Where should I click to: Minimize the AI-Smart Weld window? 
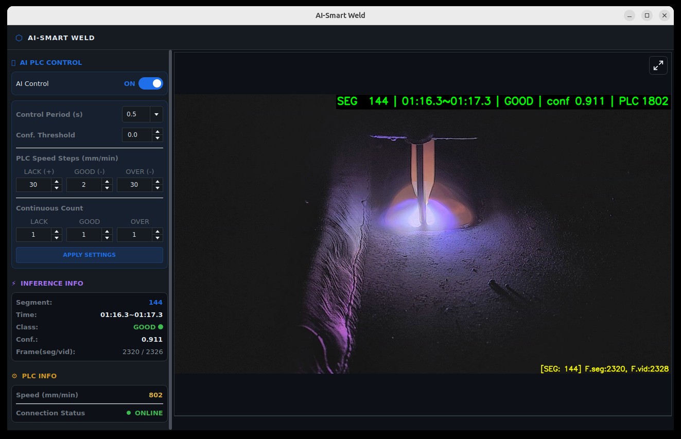click(630, 15)
